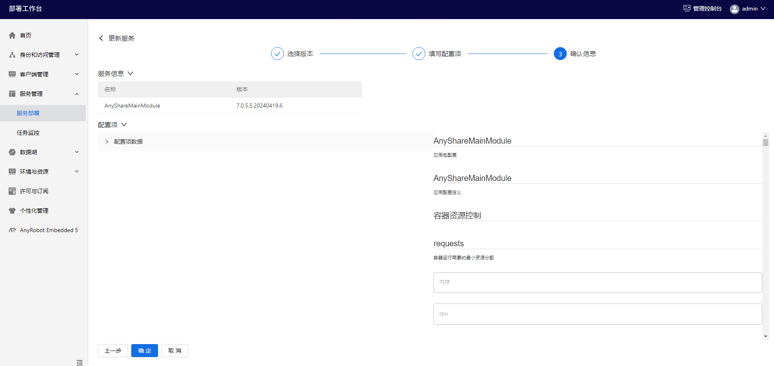The image size is (774, 366).
Task: Open 个性化管理 in the sidebar
Action: (x=34, y=211)
